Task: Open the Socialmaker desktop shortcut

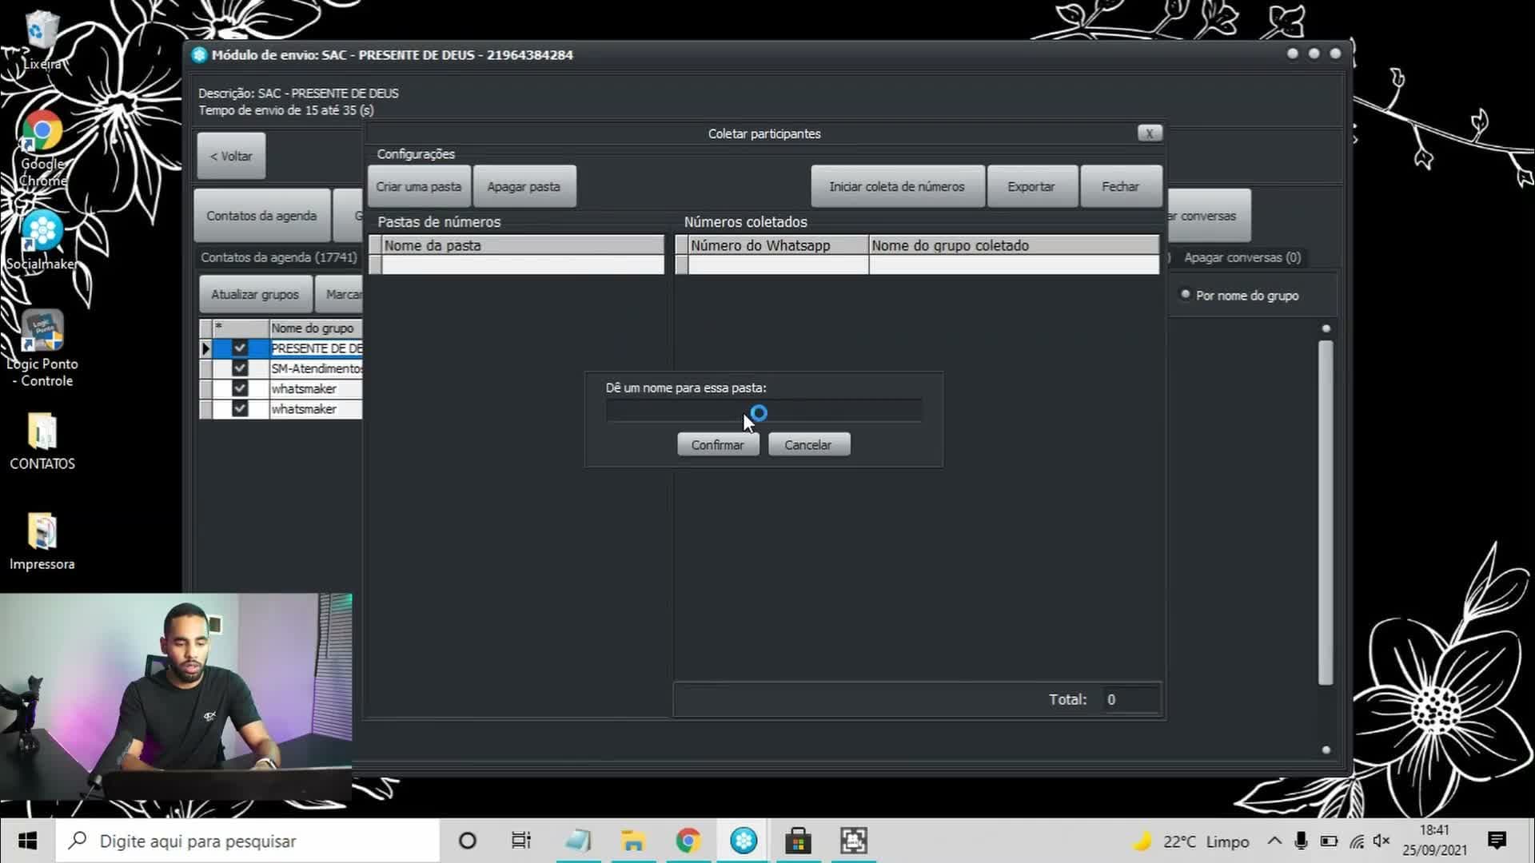Action: pos(42,240)
